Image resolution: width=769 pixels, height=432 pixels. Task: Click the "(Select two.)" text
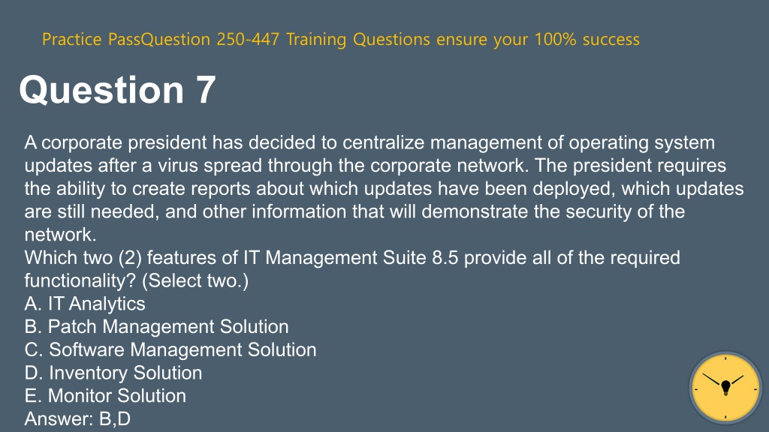[195, 280]
